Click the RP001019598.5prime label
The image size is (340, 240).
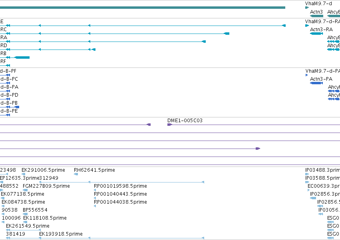(120, 186)
